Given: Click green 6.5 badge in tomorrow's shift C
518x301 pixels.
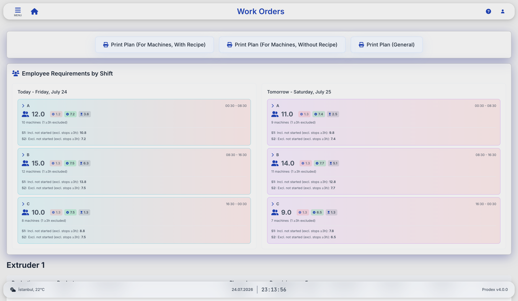Looking at the screenshot, I should (317, 212).
